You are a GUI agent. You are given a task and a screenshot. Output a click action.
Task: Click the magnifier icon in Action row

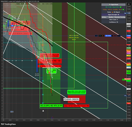click(x=107, y=17)
